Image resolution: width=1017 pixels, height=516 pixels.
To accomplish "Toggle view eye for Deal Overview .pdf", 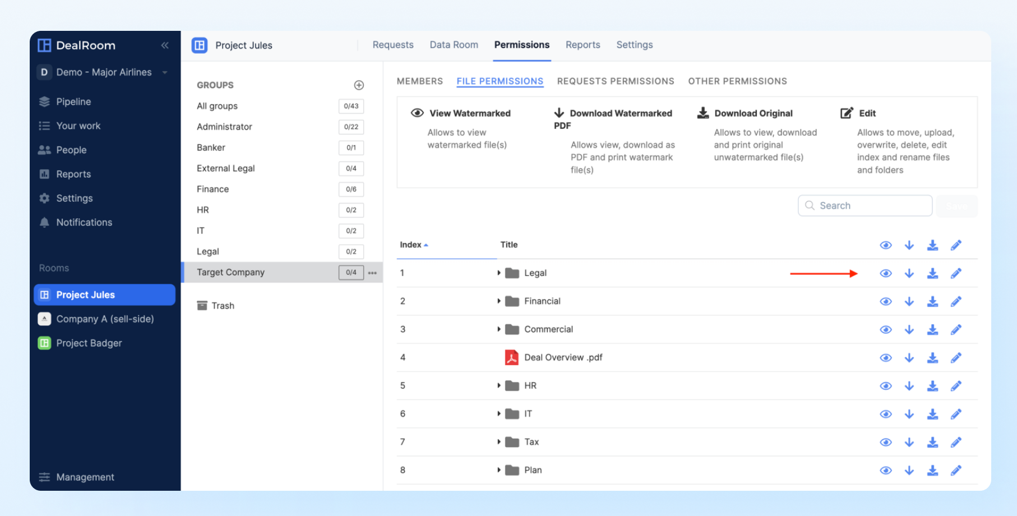I will (885, 358).
